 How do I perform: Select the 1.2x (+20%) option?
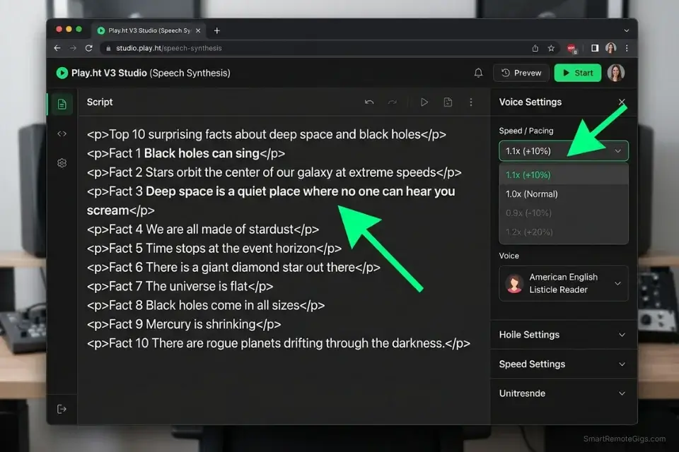[564, 232]
